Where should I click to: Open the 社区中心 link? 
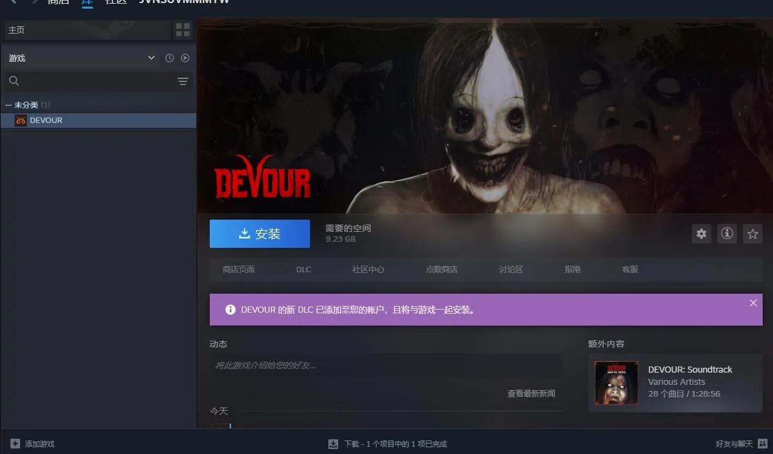click(x=368, y=269)
